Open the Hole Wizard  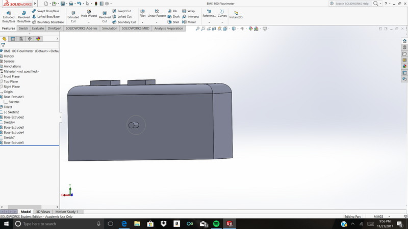(89, 14)
